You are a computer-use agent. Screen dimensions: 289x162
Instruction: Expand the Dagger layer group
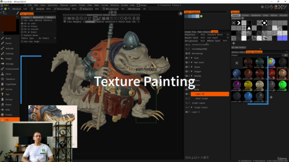(x=192, y=72)
